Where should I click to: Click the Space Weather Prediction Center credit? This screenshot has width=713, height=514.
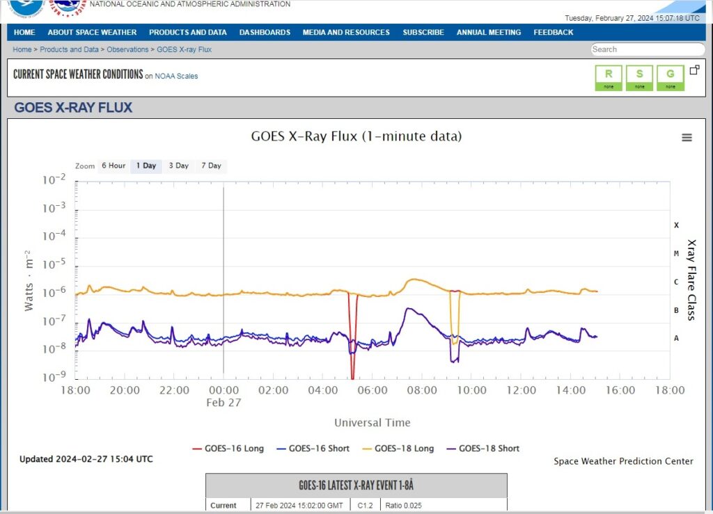(x=623, y=461)
